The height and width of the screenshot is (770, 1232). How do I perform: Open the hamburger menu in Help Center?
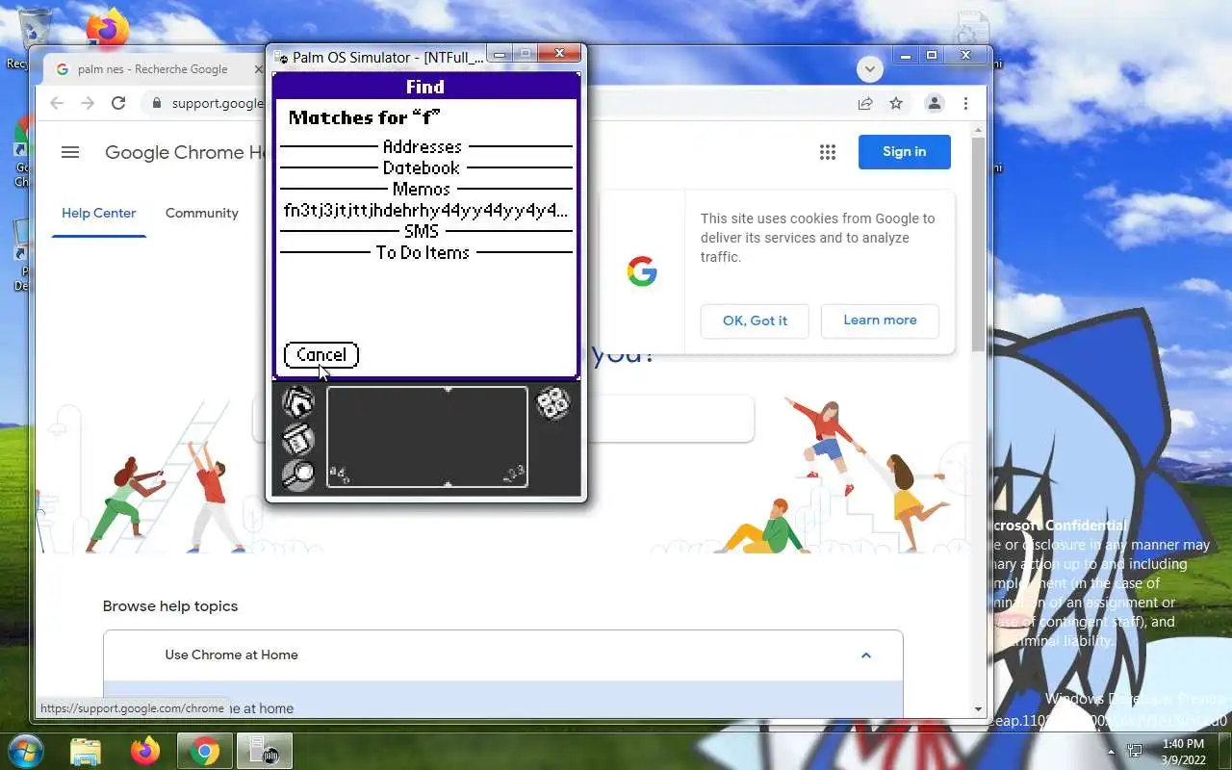69,152
